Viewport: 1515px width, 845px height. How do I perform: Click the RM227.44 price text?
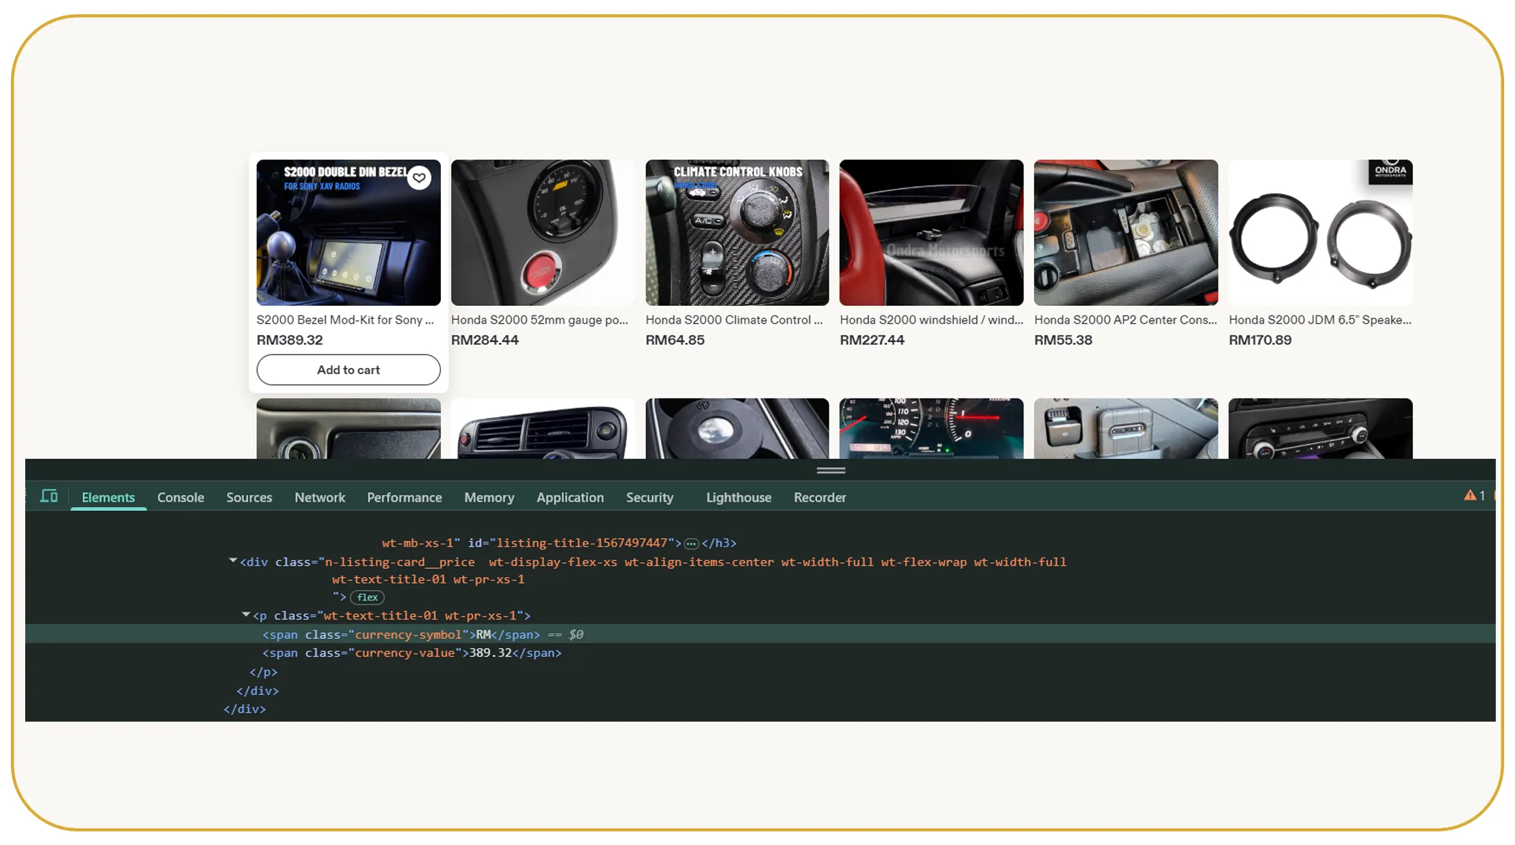(x=872, y=340)
